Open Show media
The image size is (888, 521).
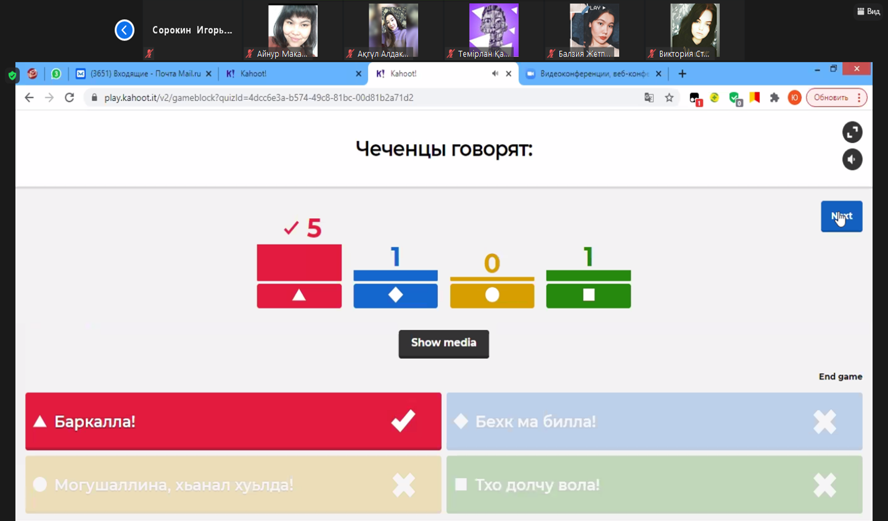point(443,343)
